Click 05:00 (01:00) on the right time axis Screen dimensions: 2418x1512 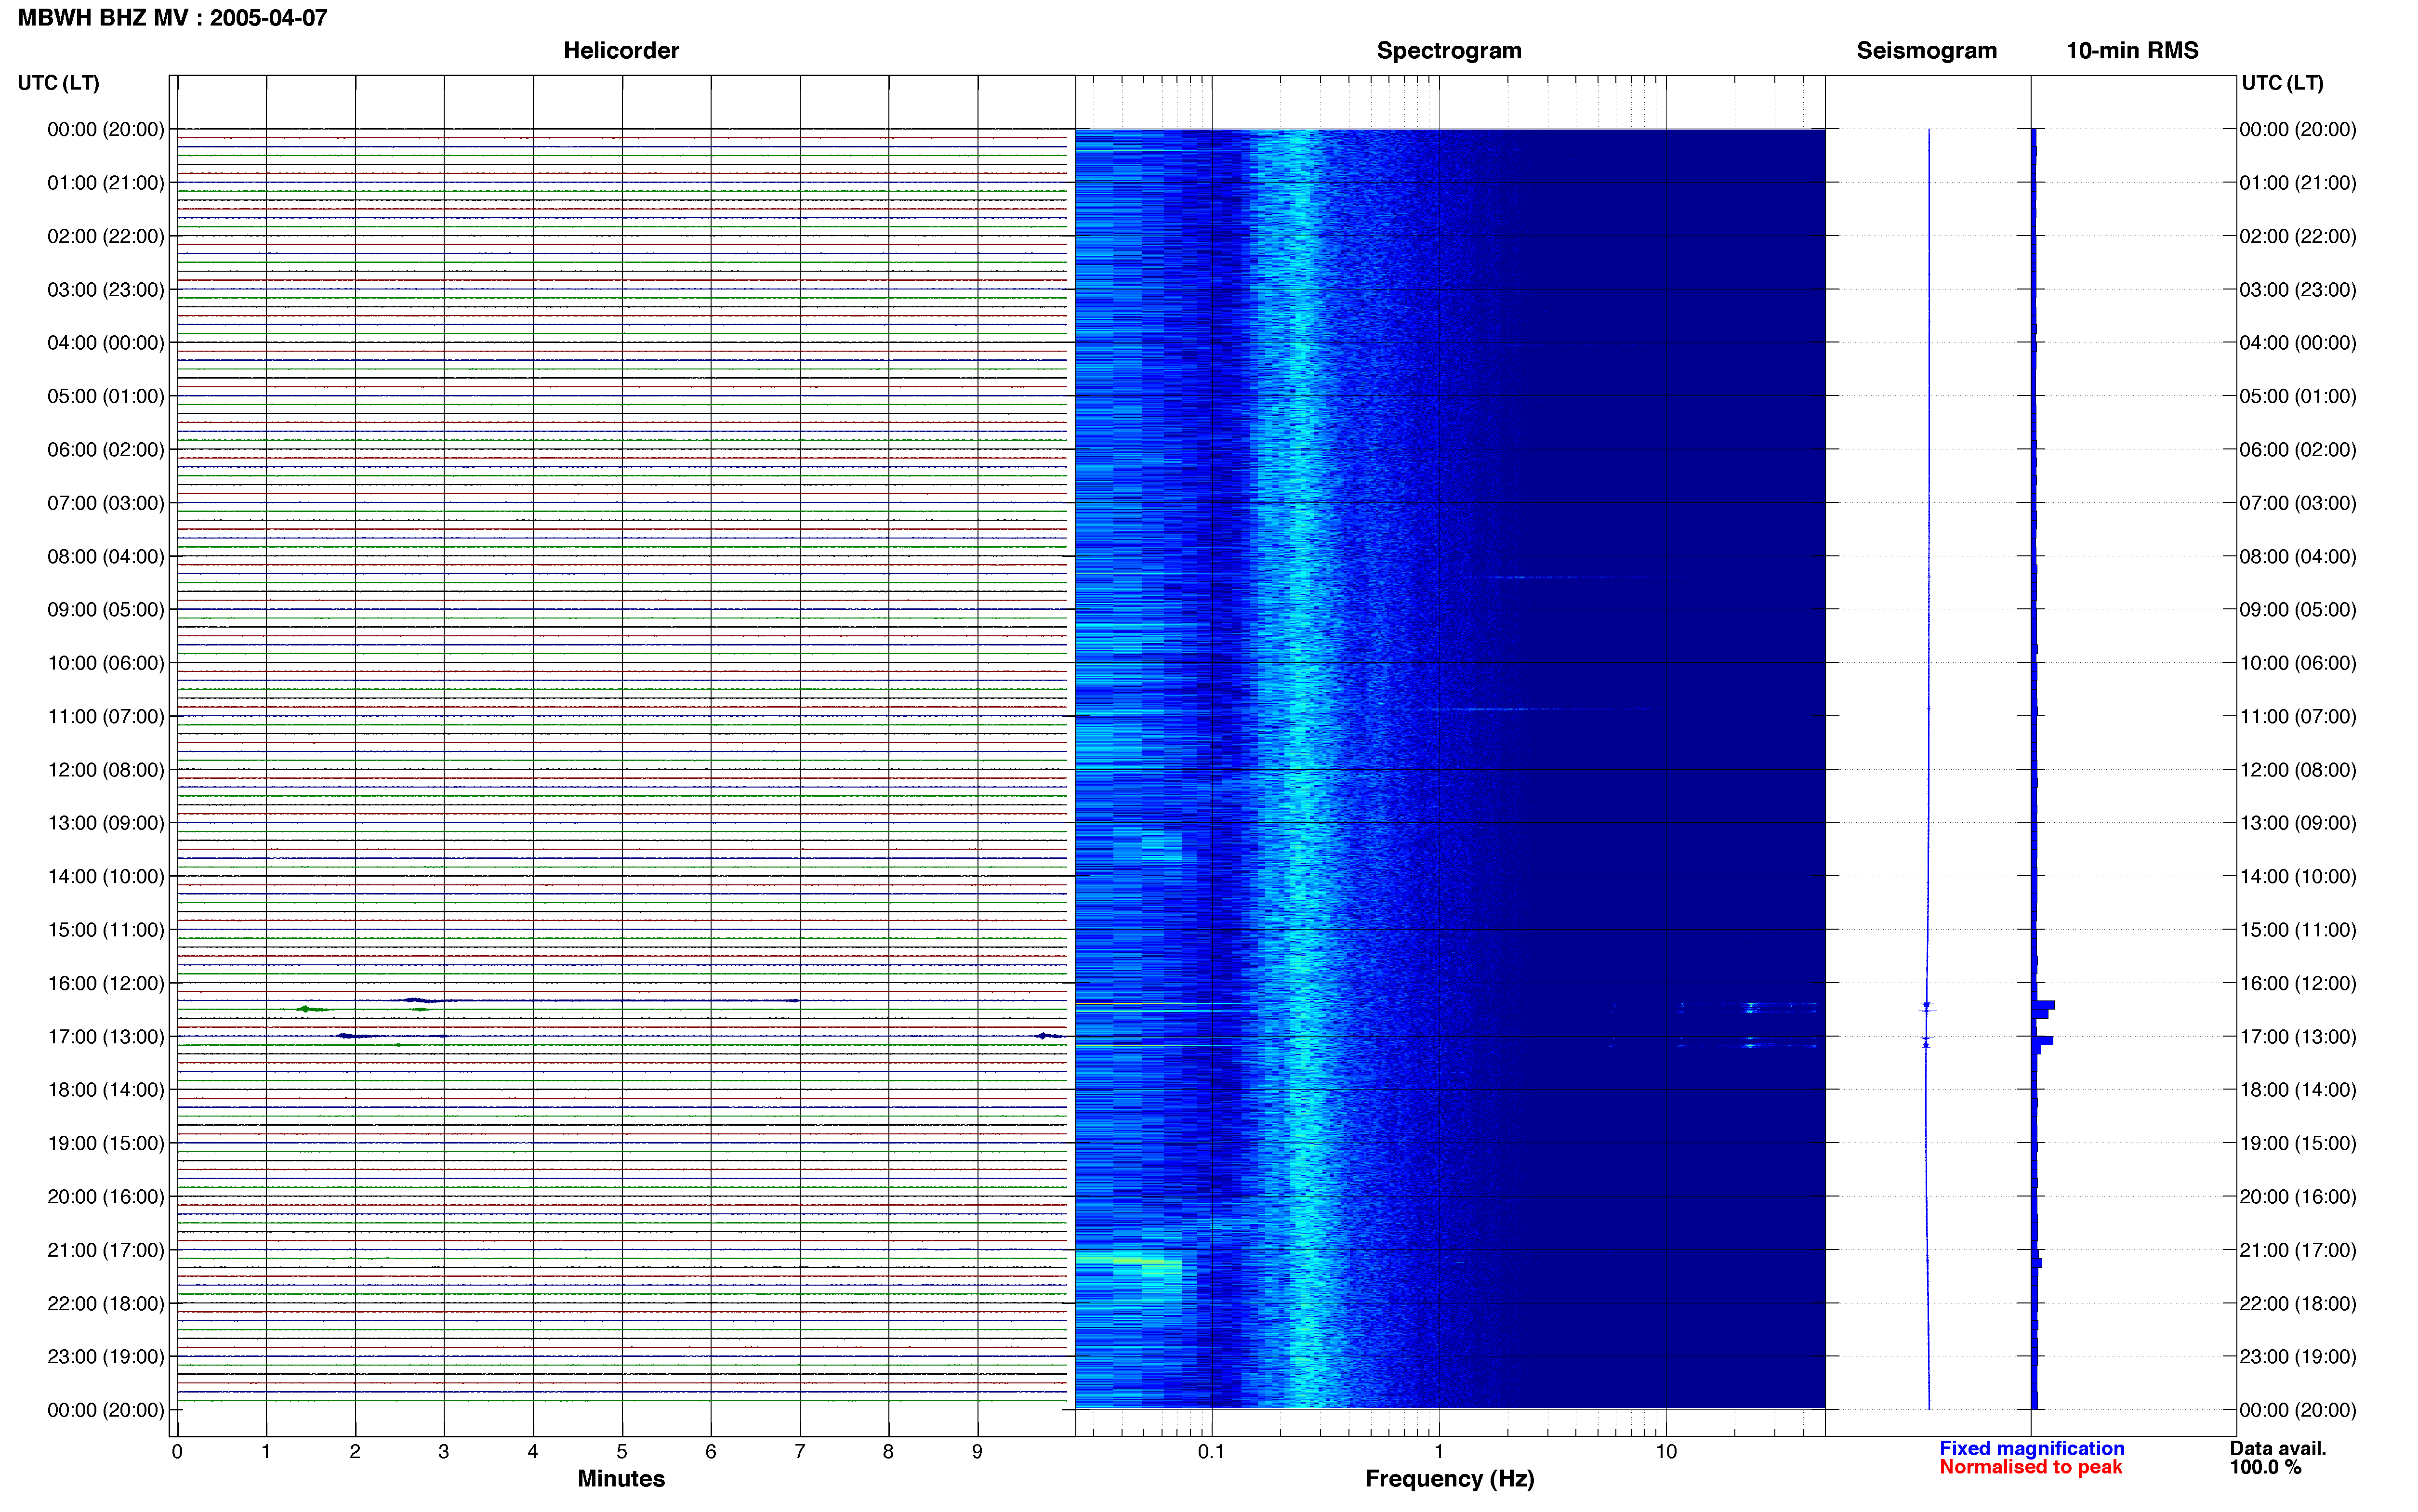2298,396
